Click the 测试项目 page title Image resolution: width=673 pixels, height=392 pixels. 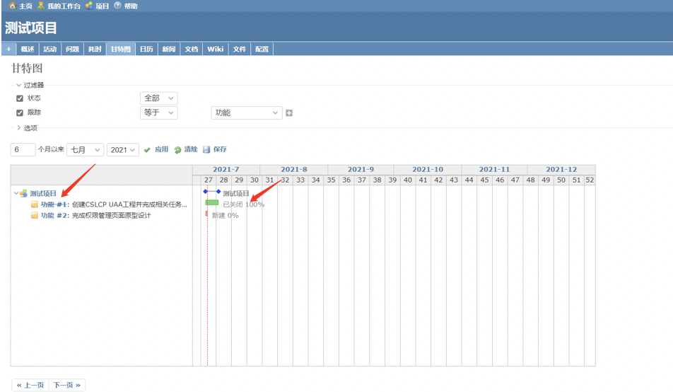pos(31,28)
